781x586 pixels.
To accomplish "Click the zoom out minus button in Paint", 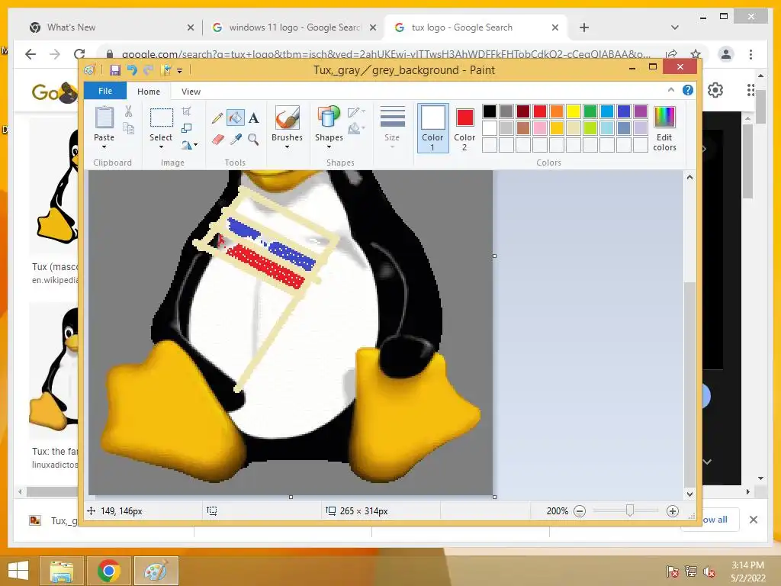I will 580,511.
